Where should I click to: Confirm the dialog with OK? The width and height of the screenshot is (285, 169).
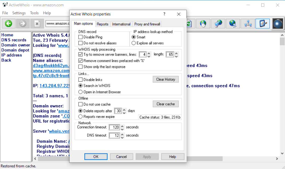(96, 157)
